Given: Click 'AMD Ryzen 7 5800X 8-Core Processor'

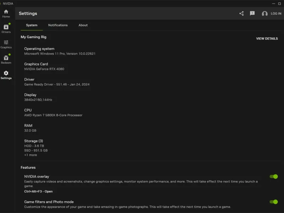Looking at the screenshot, I should coord(53,115).
